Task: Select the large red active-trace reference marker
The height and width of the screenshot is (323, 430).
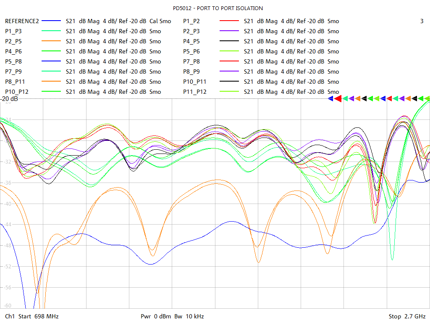Action: (338, 98)
